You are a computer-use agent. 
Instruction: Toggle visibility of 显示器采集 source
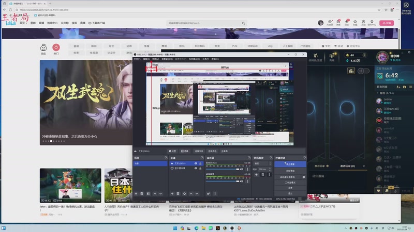click(196, 169)
